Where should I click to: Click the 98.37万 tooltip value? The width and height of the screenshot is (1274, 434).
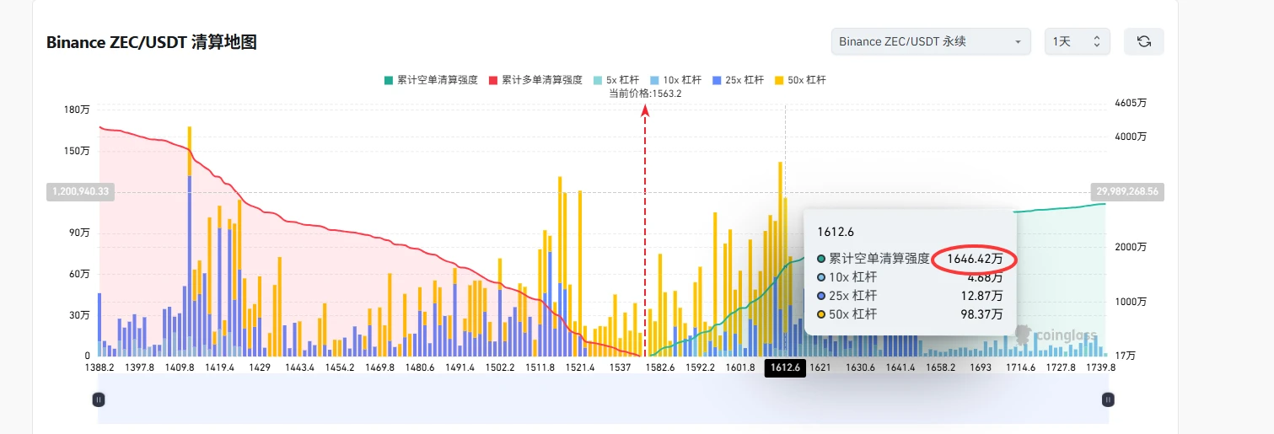981,314
